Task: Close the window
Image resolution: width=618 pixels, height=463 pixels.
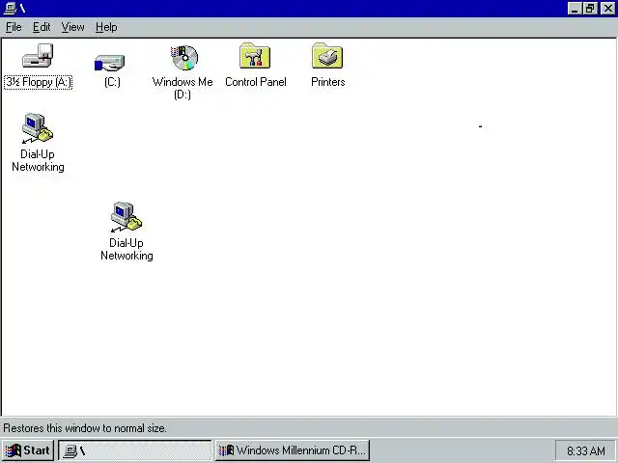Action: pyautogui.click(x=607, y=9)
